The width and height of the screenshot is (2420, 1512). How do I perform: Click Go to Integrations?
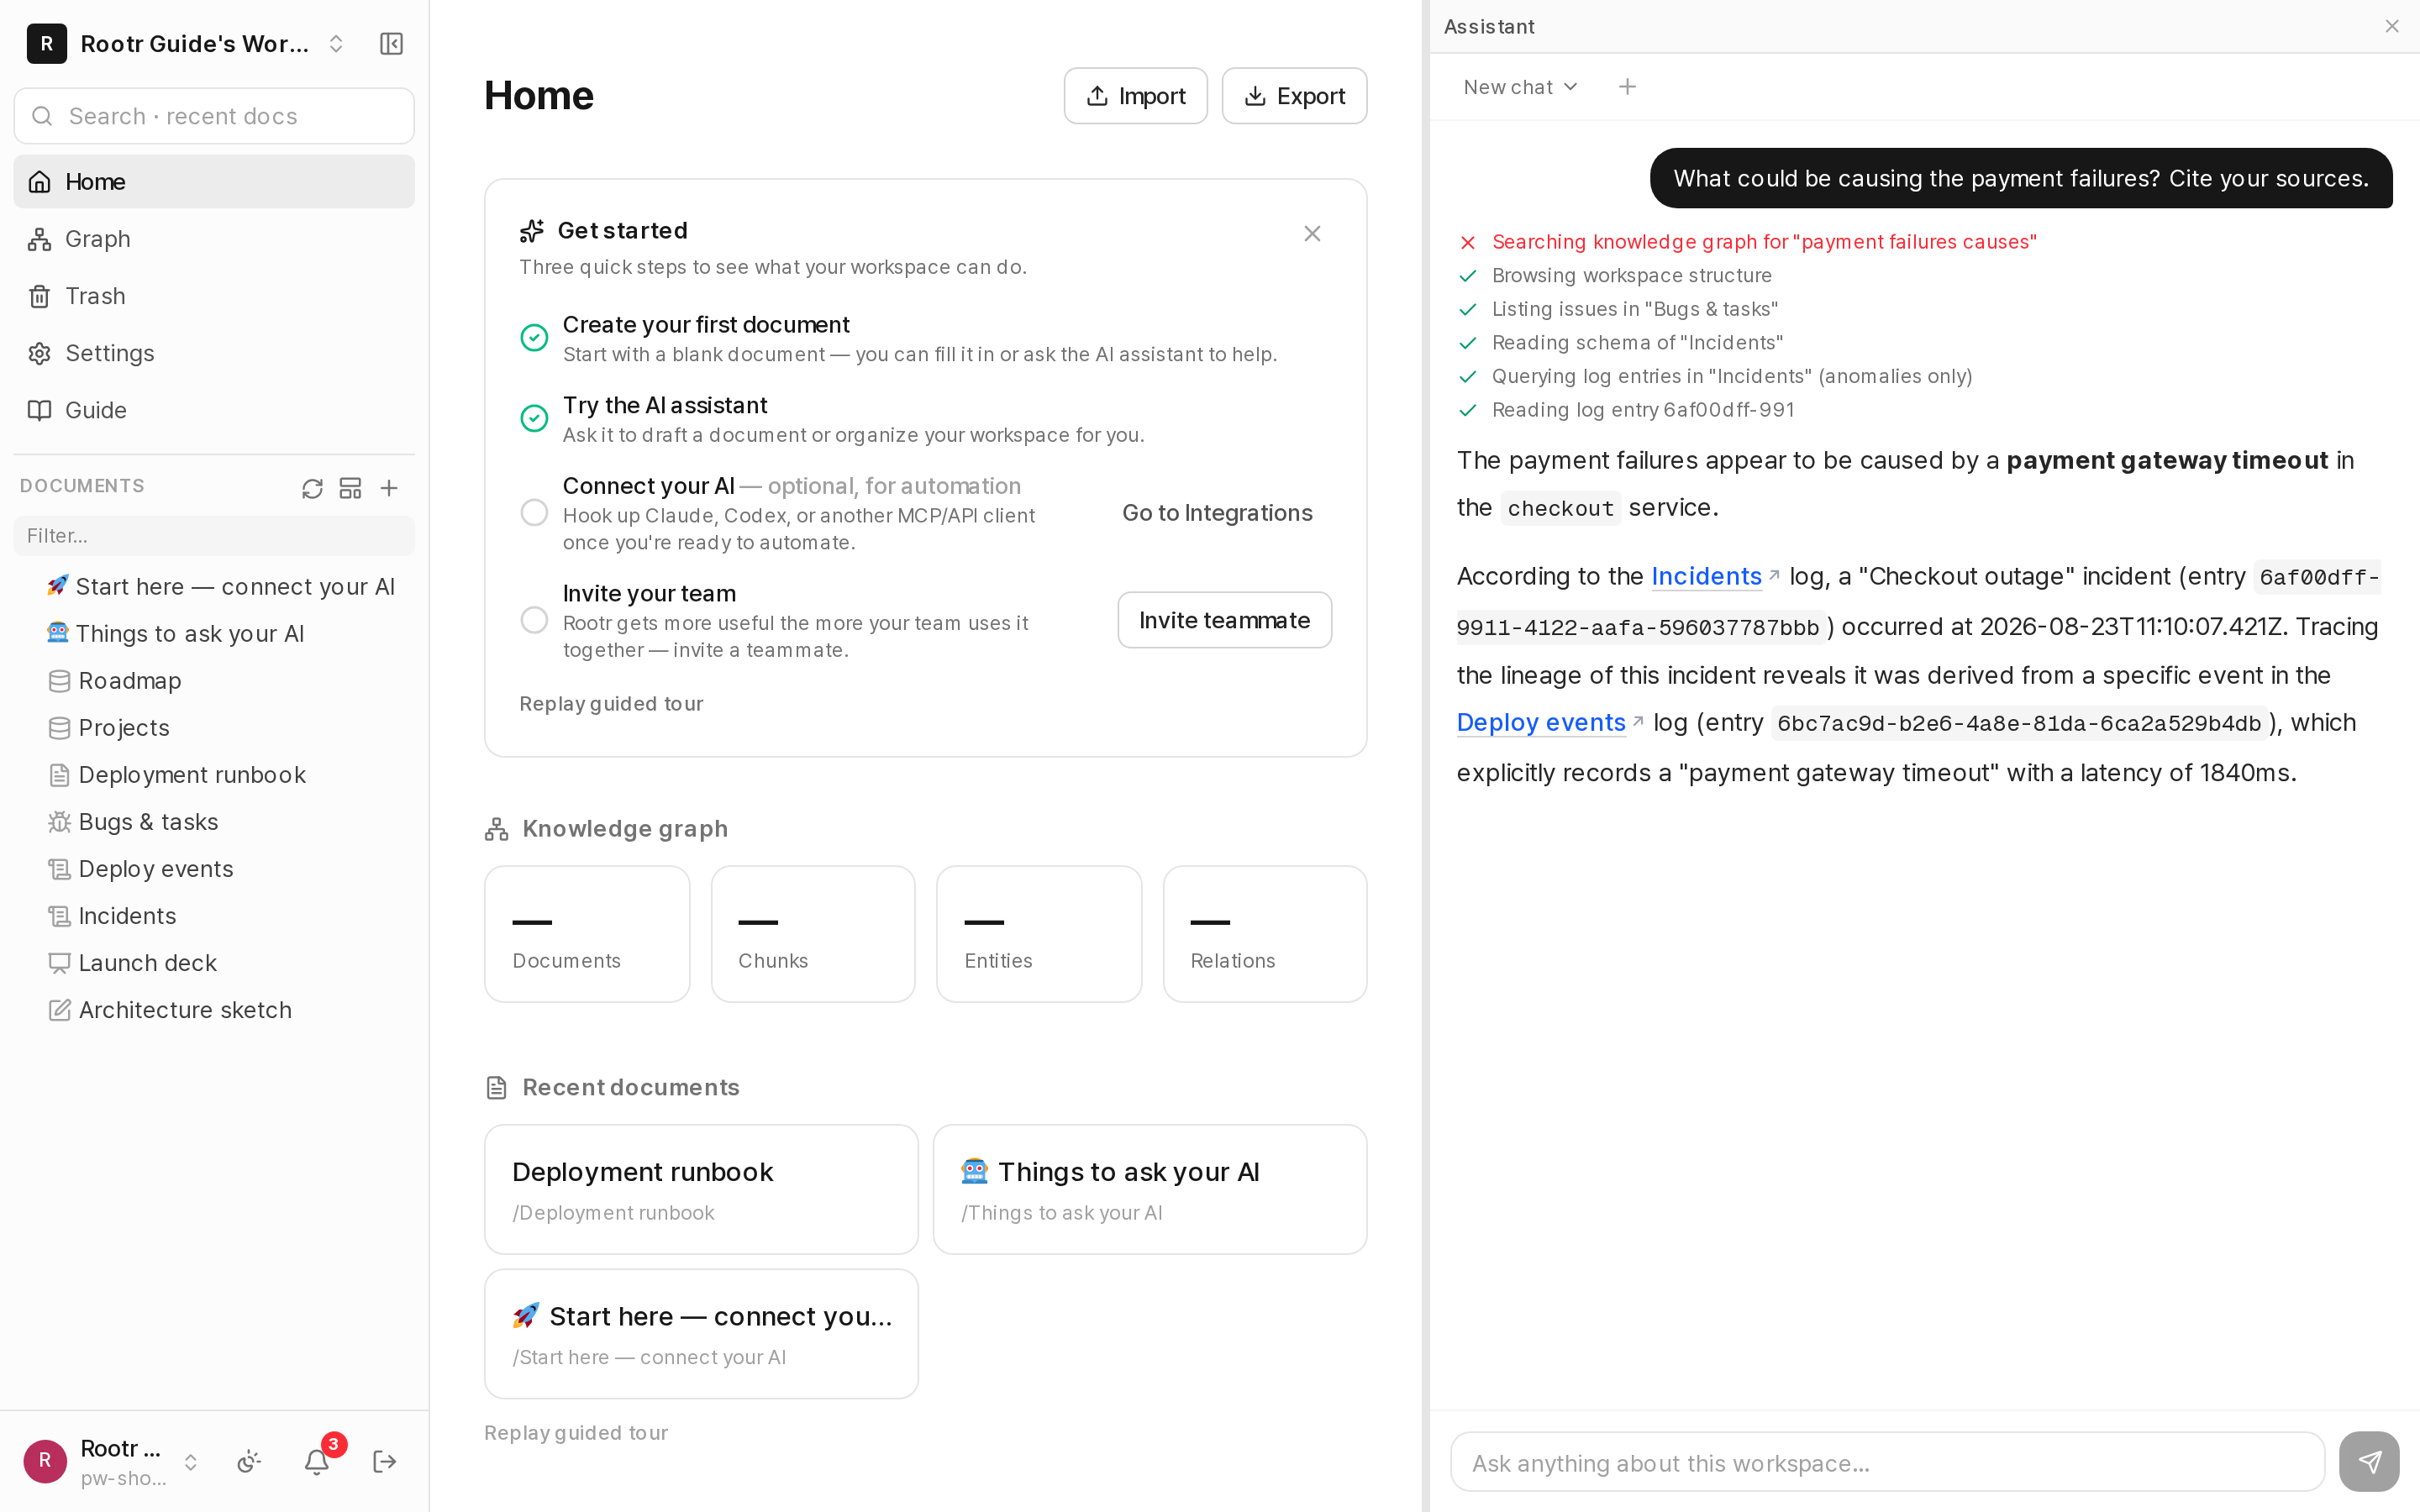coord(1217,513)
